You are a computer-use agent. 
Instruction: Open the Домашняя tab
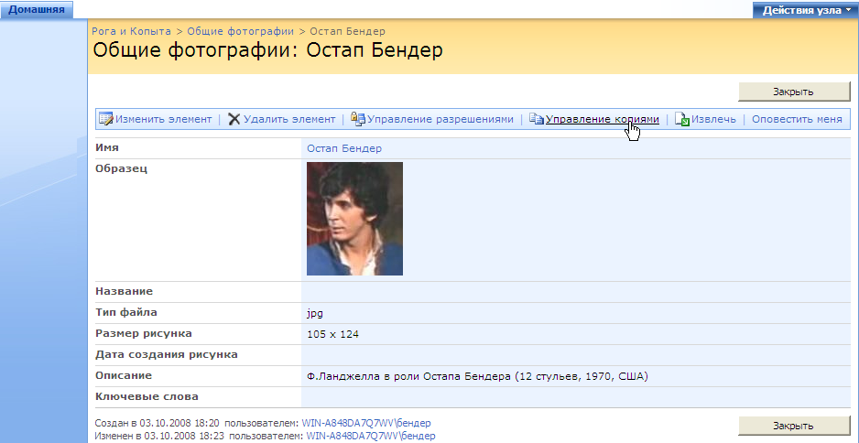click(x=36, y=10)
